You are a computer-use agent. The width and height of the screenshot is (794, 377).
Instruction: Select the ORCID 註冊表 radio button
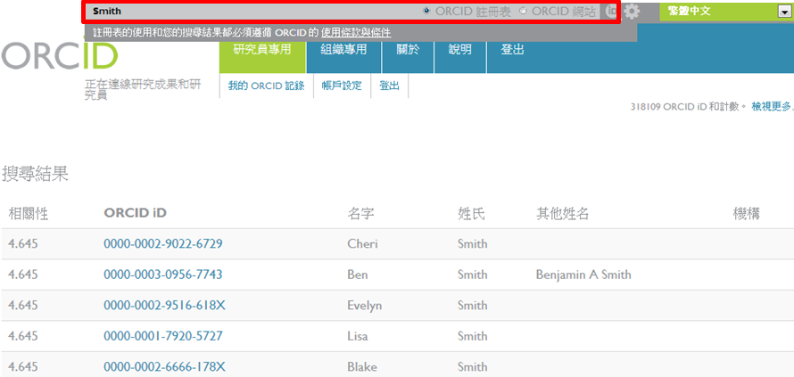pos(426,11)
